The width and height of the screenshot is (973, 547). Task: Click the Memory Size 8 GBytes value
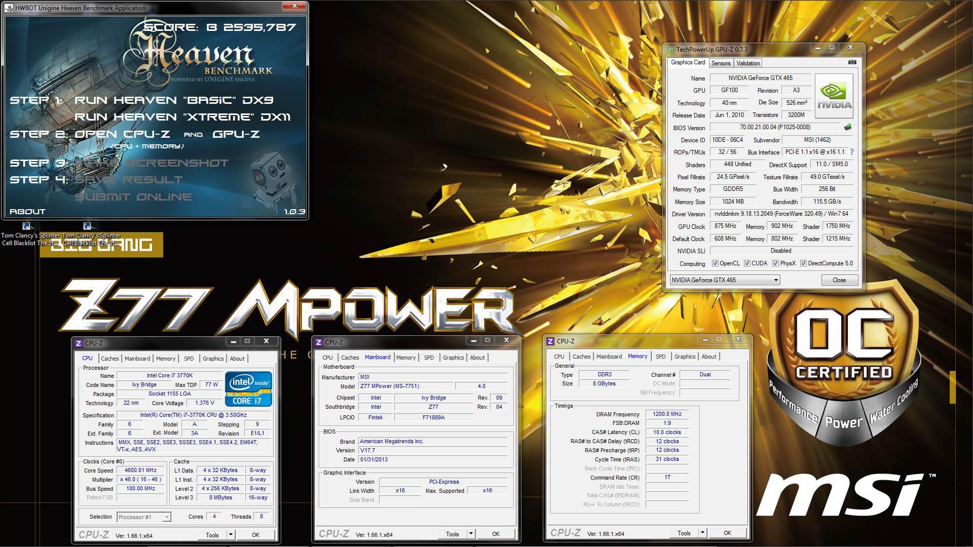604,383
